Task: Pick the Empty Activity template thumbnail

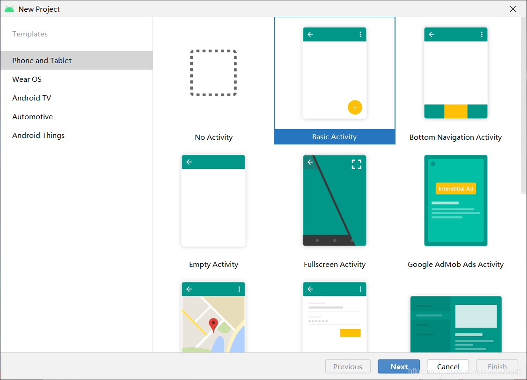Action: click(x=213, y=201)
